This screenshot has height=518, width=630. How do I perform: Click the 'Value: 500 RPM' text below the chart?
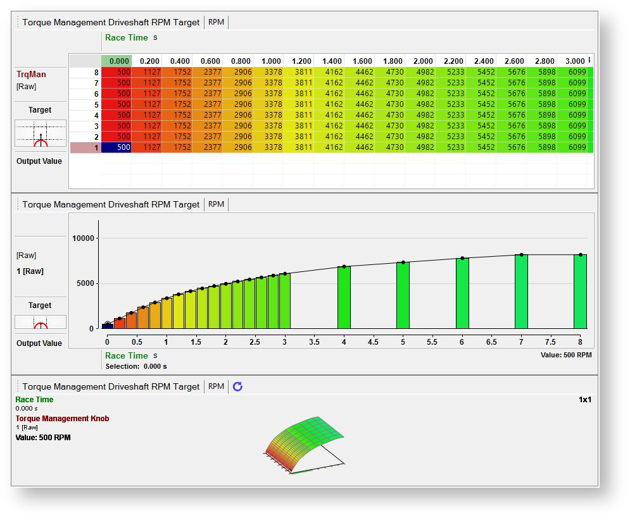pyautogui.click(x=565, y=355)
